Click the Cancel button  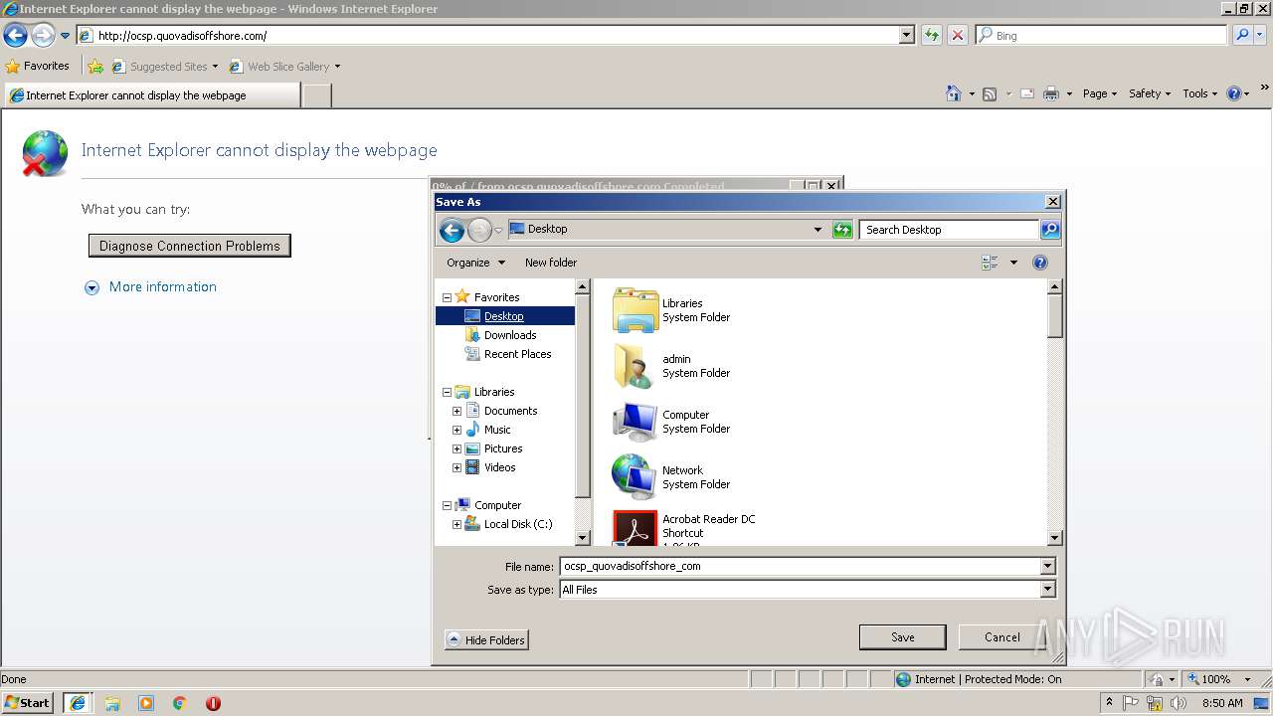click(1001, 637)
